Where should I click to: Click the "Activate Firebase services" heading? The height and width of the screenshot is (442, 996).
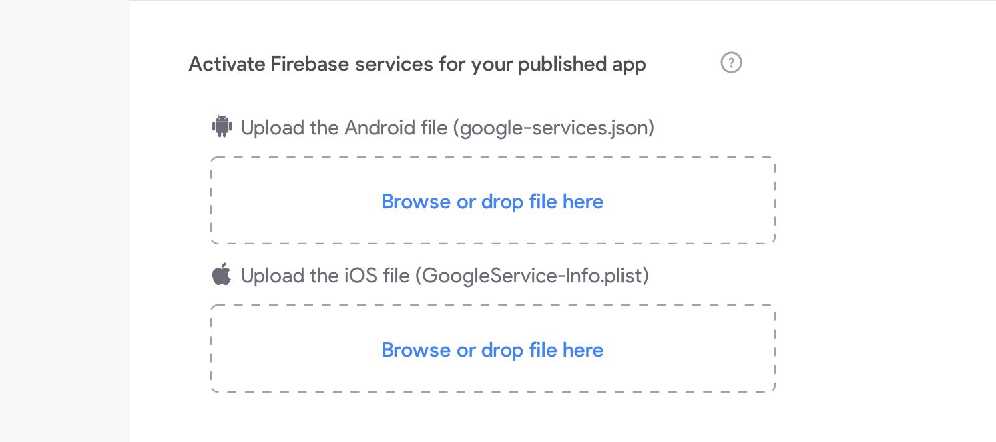(x=417, y=65)
